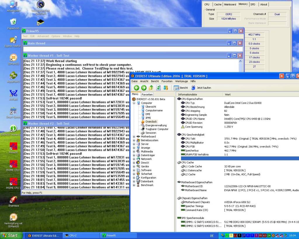Open the 3DMark05 shortcut desktop icon
The height and width of the screenshot is (239, 299).
(13, 221)
